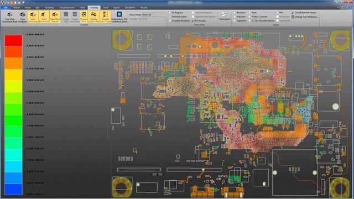The image size is (354, 199).
Task: Enable the Capacitors labels checkbox
Action: click(235, 20)
